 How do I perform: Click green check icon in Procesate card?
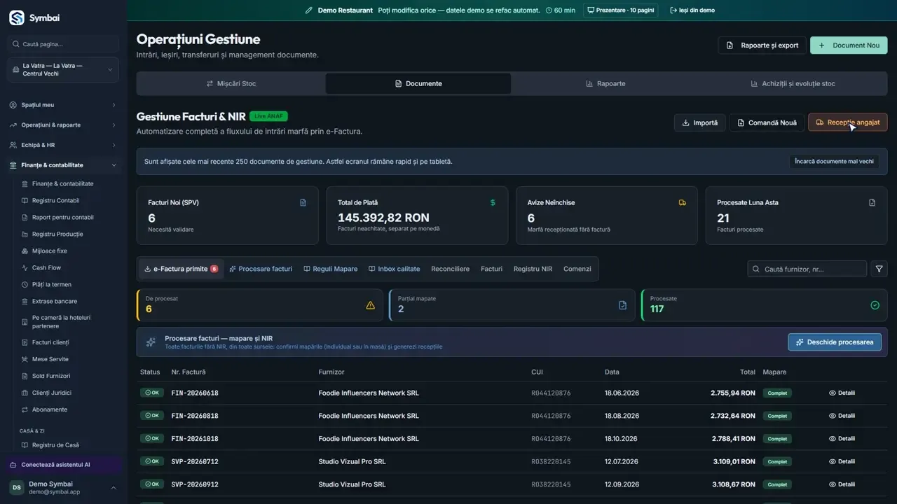tap(875, 305)
